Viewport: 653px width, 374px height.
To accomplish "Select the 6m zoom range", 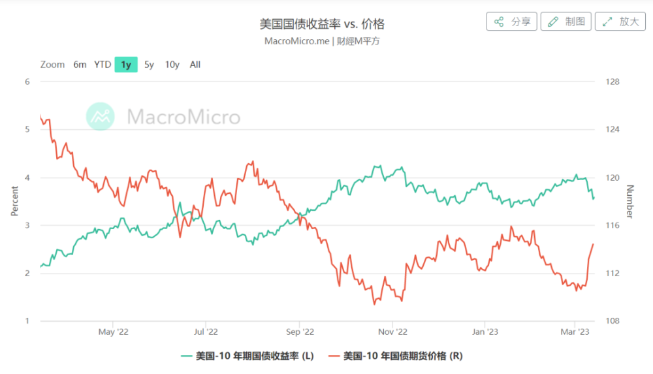I will 80,65.
